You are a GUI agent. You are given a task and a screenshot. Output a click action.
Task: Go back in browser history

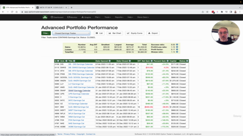3,12
